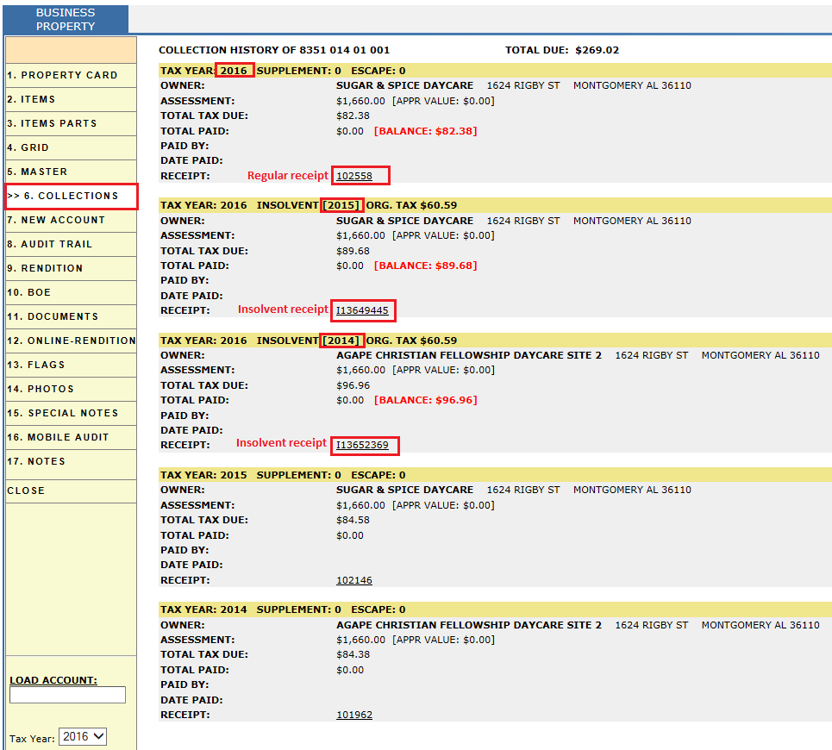Image resolution: width=832 pixels, height=750 pixels.
Task: Open the Mobile Audit section
Action: click(71, 438)
